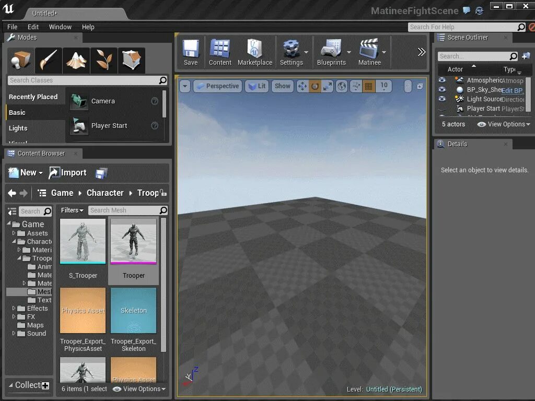Open the Edit menu
Screen dimensions: 535x401
tap(33, 27)
